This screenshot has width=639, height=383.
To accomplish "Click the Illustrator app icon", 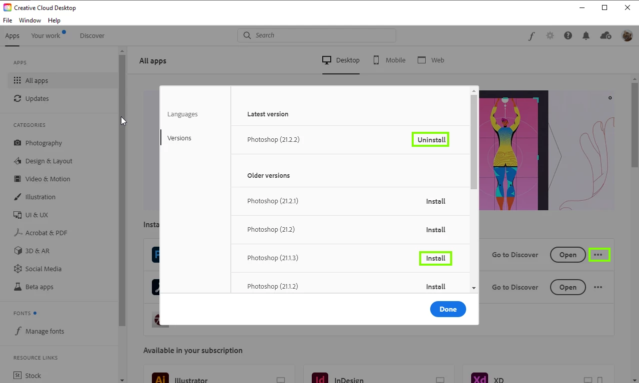I will (160, 378).
